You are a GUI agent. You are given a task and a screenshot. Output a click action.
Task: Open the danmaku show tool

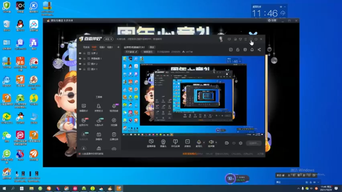click(x=99, y=136)
